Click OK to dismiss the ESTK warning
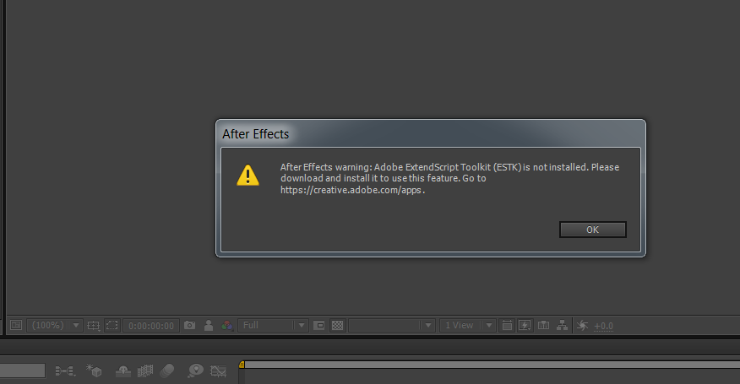The width and height of the screenshot is (740, 384). tap(593, 230)
